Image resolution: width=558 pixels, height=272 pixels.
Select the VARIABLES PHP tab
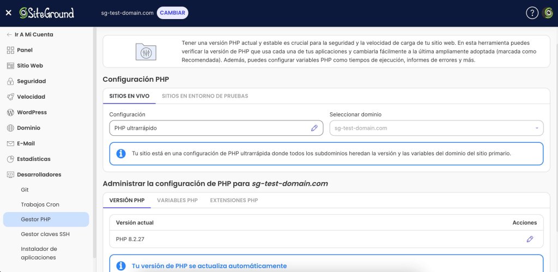(177, 201)
